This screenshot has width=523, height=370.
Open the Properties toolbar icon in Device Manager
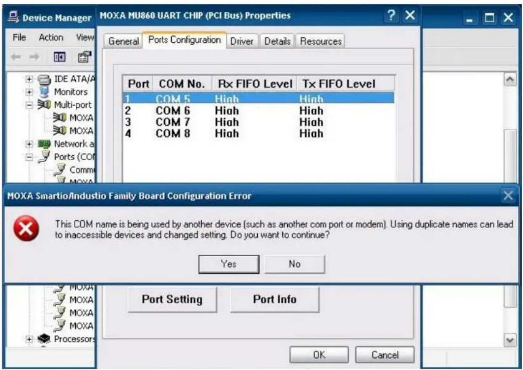(x=84, y=57)
